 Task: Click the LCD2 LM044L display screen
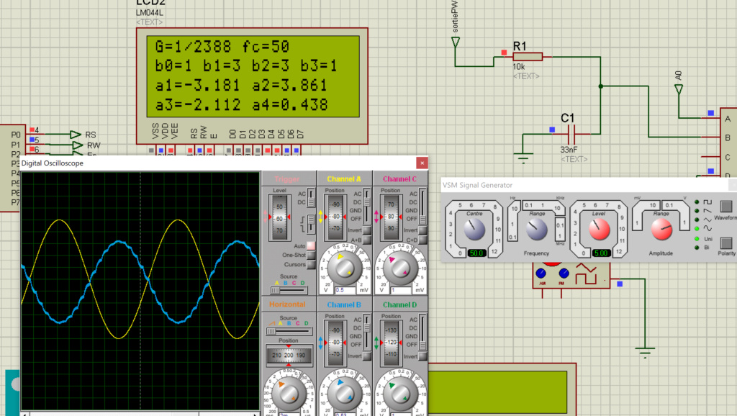253,76
